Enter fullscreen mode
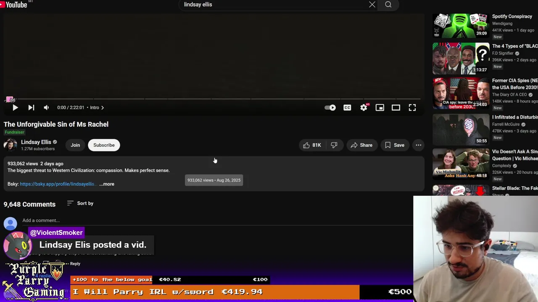This screenshot has height=302, width=538. coord(412,108)
